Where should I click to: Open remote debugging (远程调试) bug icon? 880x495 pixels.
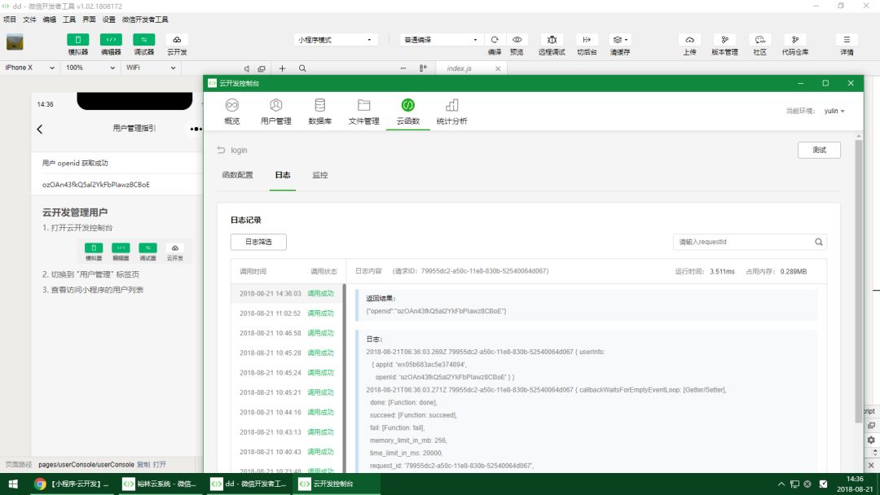[x=552, y=40]
